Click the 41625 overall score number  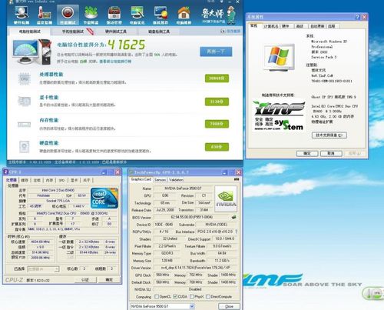click(x=126, y=45)
